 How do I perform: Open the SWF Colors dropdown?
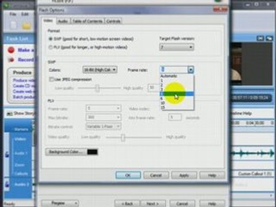tap(100, 70)
